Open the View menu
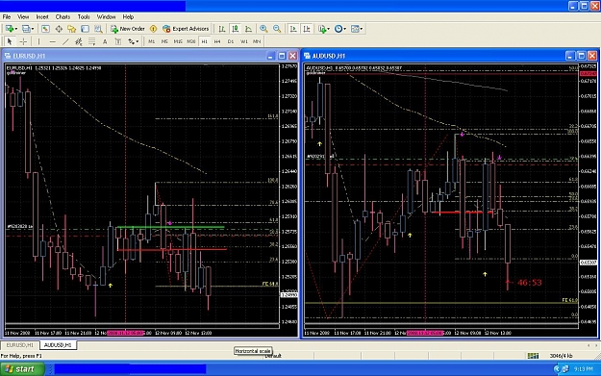The width and height of the screenshot is (601, 376). [23, 17]
